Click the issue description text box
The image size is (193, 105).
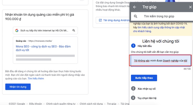coord(160,61)
